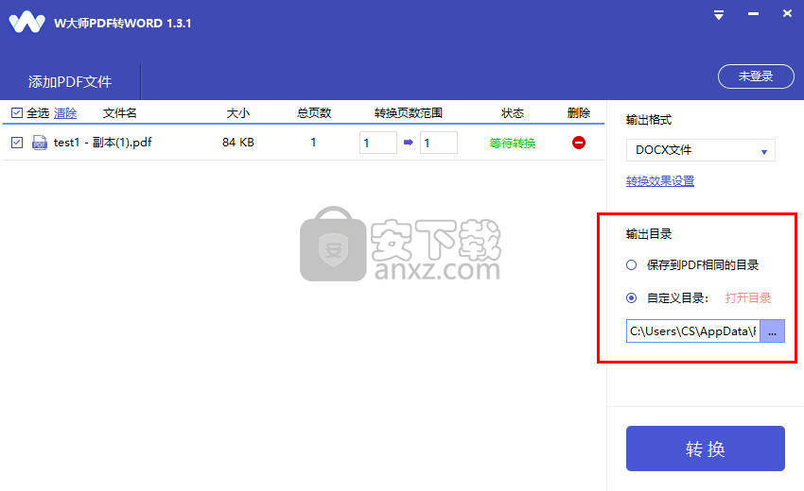The image size is (804, 491).
Task: Start conversion with the 转换 button
Action: (x=705, y=449)
